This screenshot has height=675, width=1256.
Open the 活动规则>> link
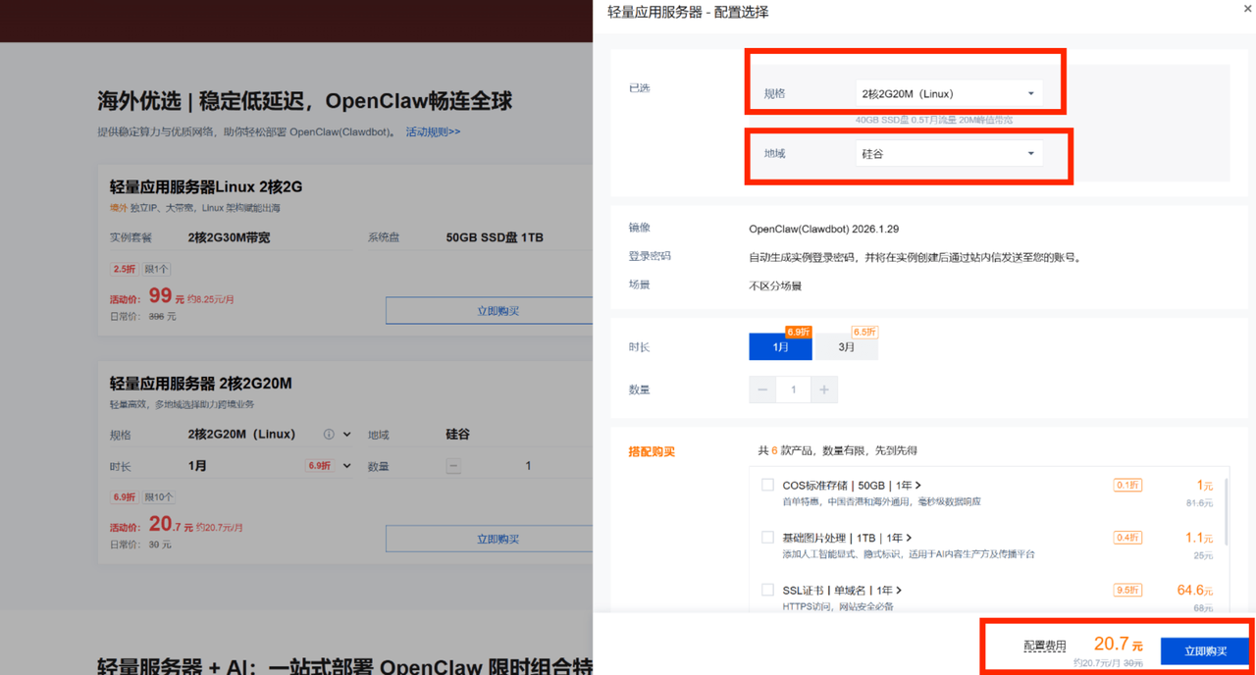click(x=433, y=131)
